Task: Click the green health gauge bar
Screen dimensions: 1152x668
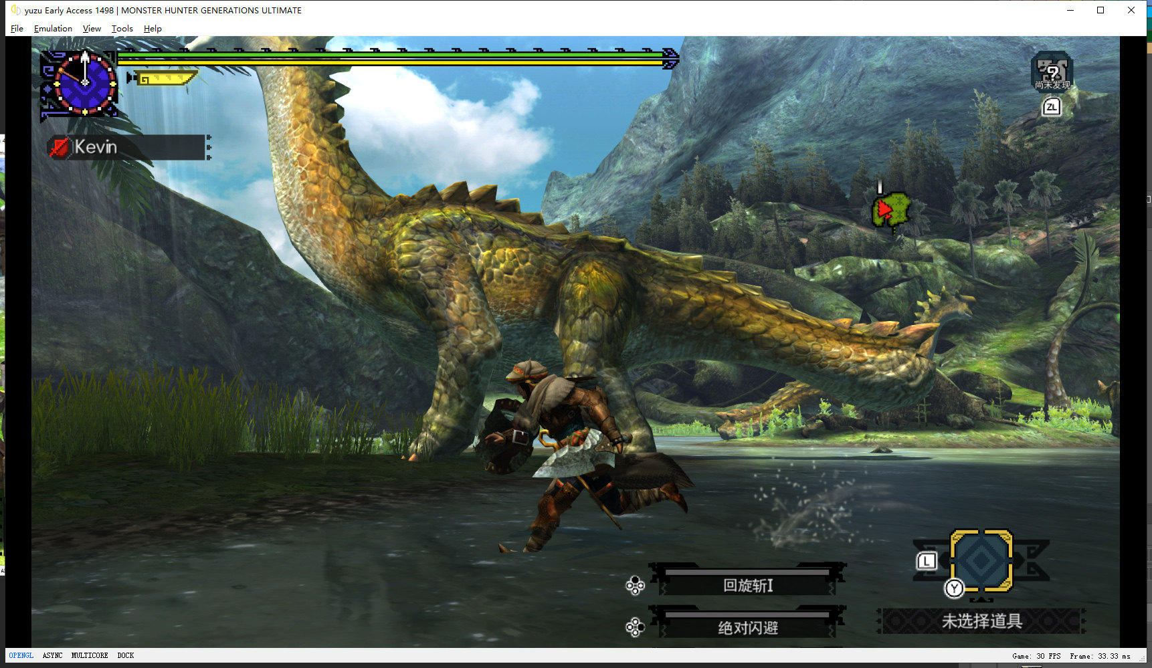Action: 391,55
